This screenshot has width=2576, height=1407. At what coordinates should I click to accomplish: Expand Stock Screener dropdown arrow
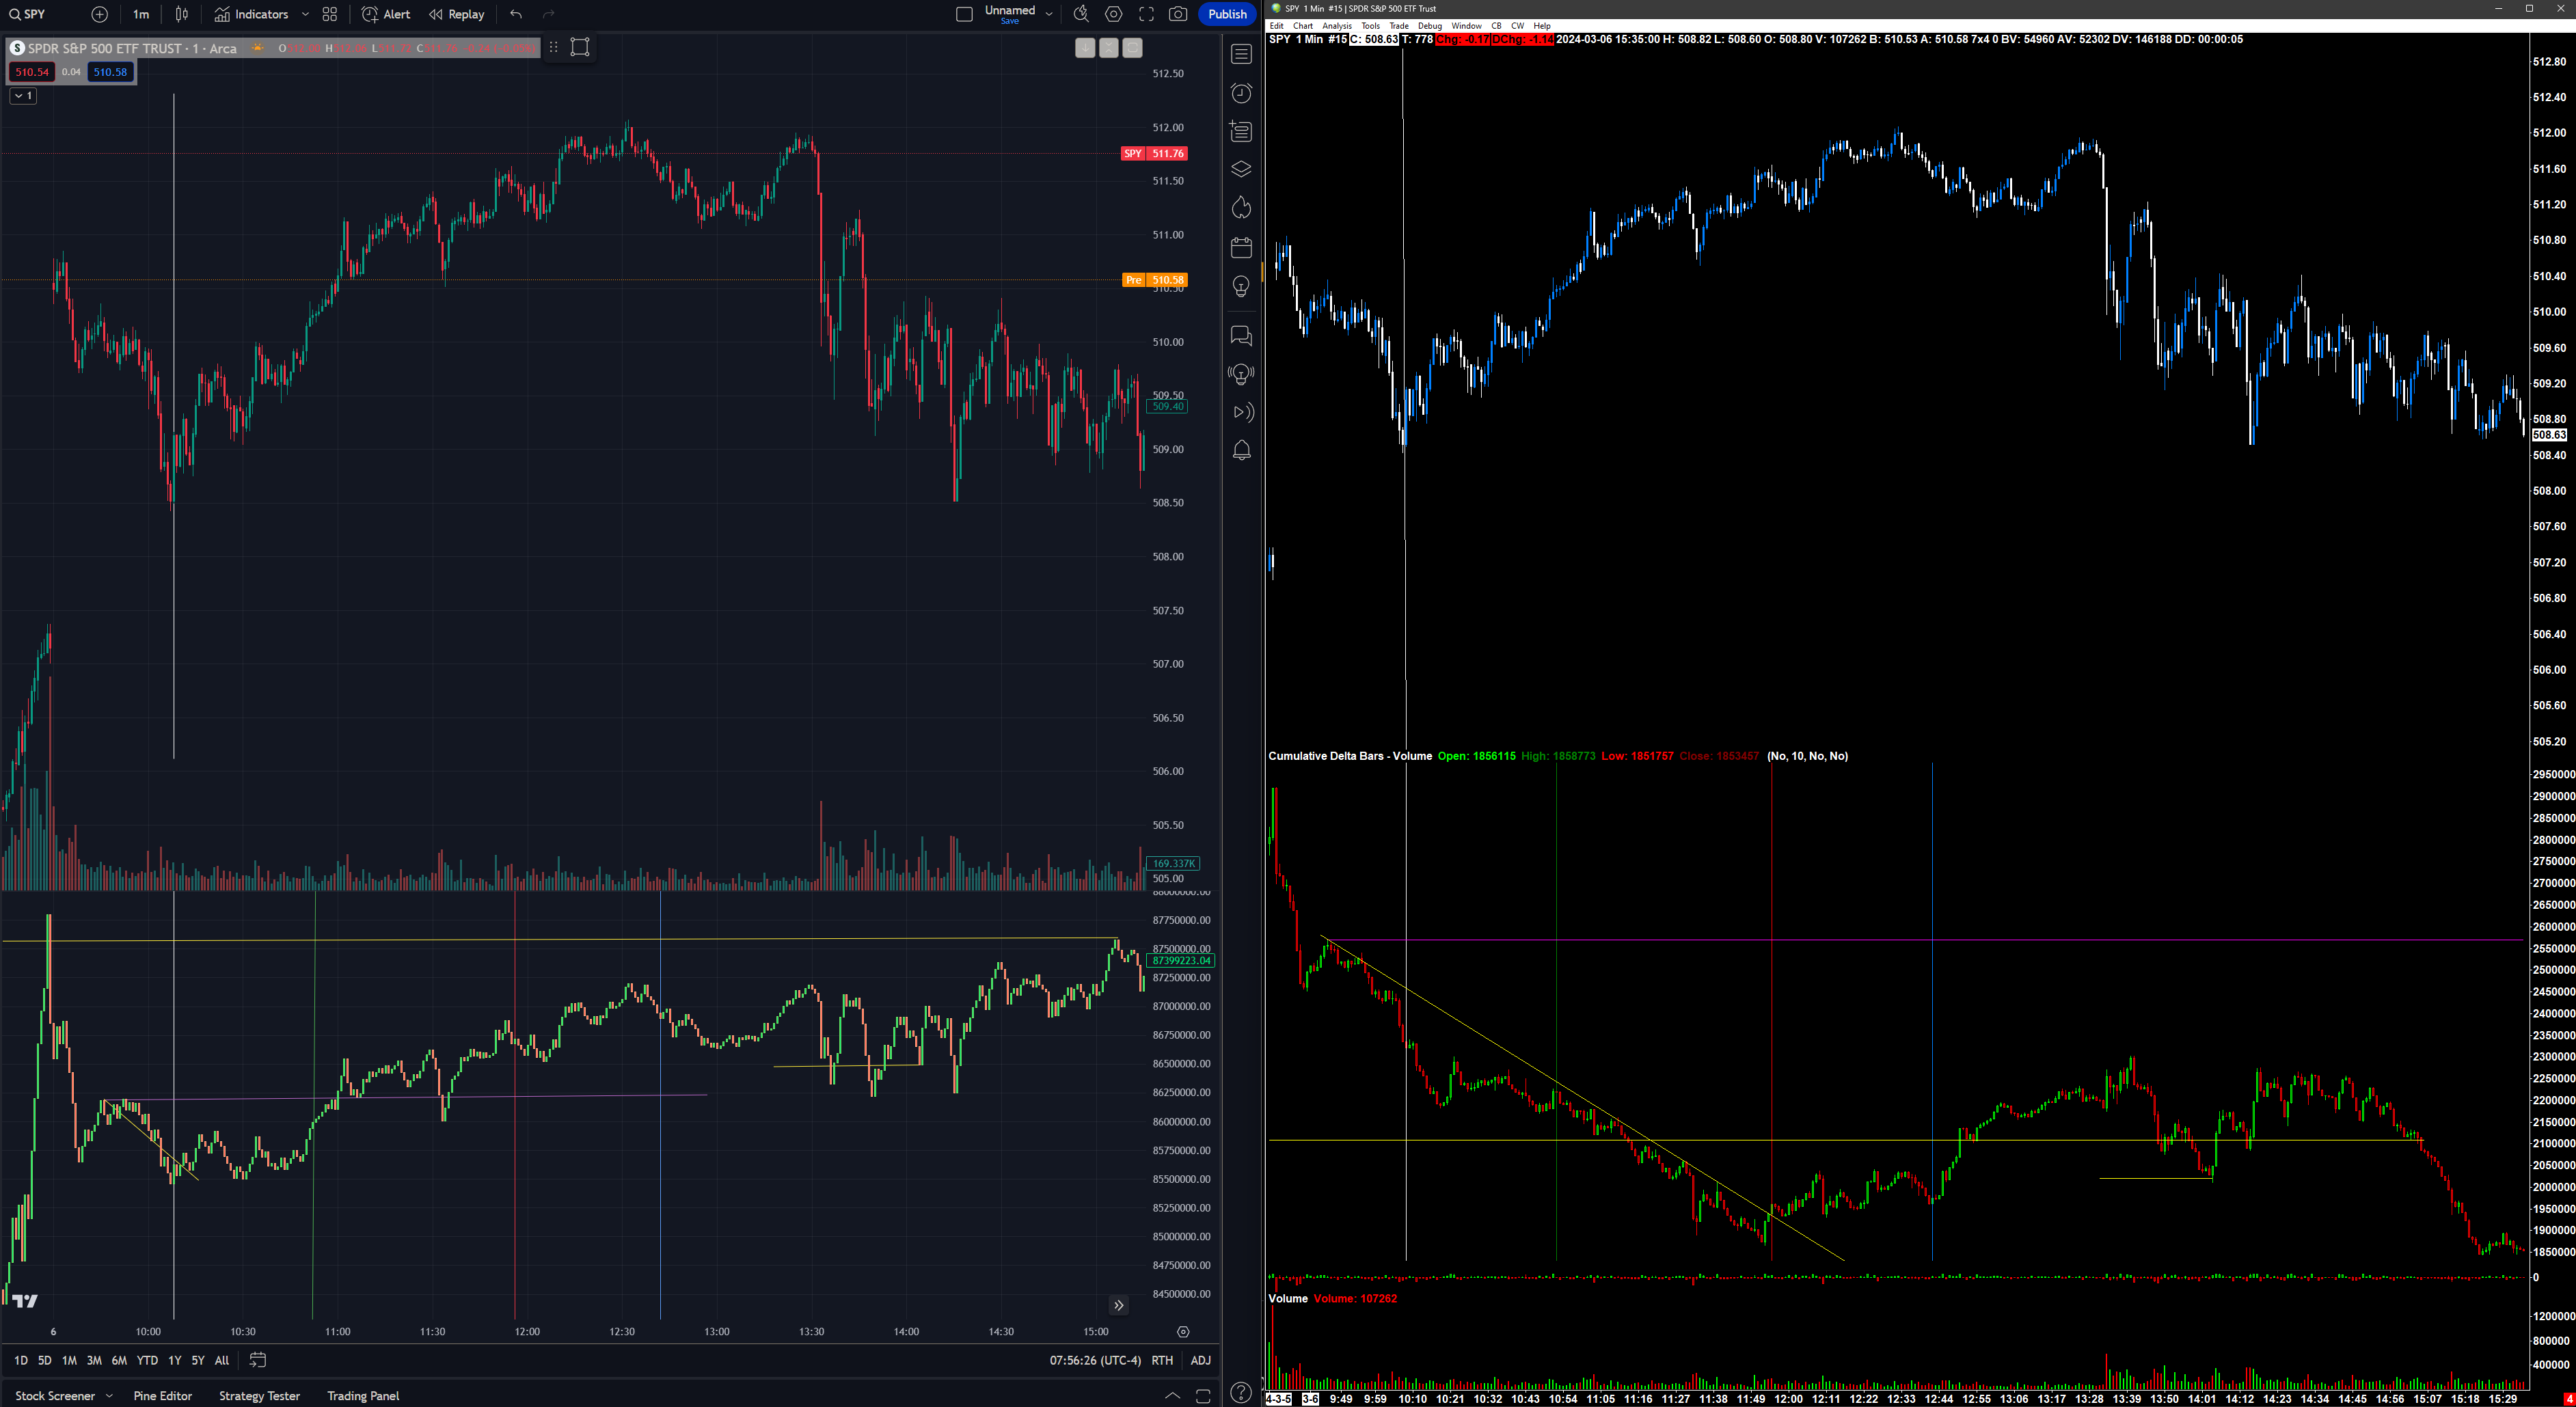point(109,1396)
